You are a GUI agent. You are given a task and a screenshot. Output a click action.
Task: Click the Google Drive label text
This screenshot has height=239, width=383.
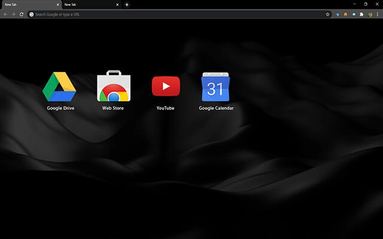click(x=60, y=108)
